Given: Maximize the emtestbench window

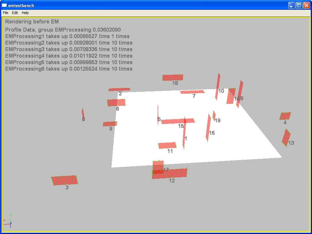Looking at the screenshot, I should click(299, 6).
